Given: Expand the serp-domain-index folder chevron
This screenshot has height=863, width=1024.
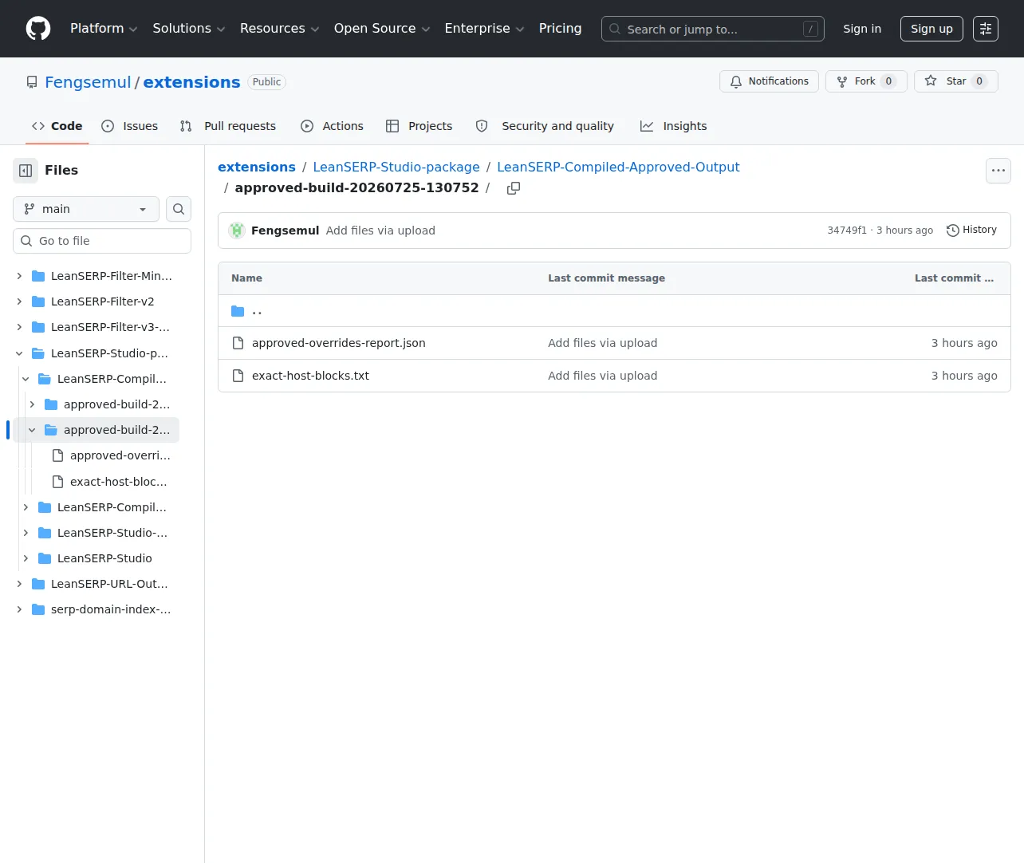Looking at the screenshot, I should [19, 609].
